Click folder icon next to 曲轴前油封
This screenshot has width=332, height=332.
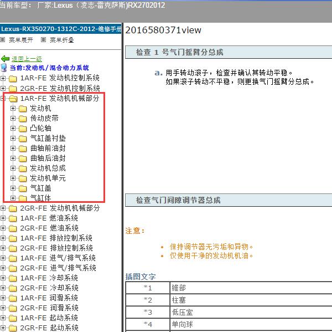(x=23, y=149)
